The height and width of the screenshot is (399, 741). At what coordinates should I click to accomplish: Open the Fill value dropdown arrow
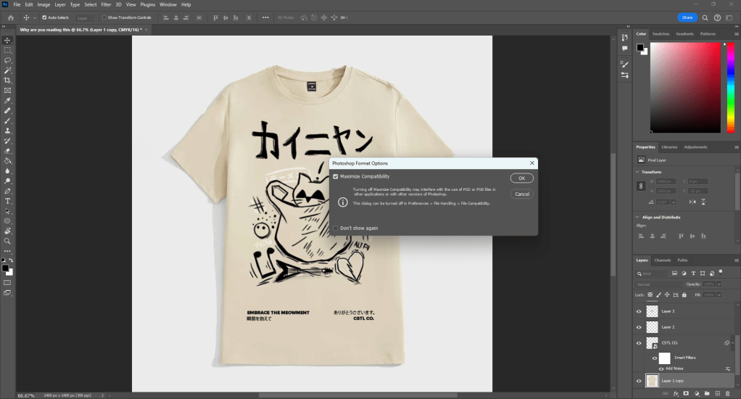[x=719, y=295]
